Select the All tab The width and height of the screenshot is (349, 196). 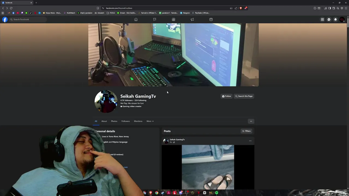tap(96, 121)
